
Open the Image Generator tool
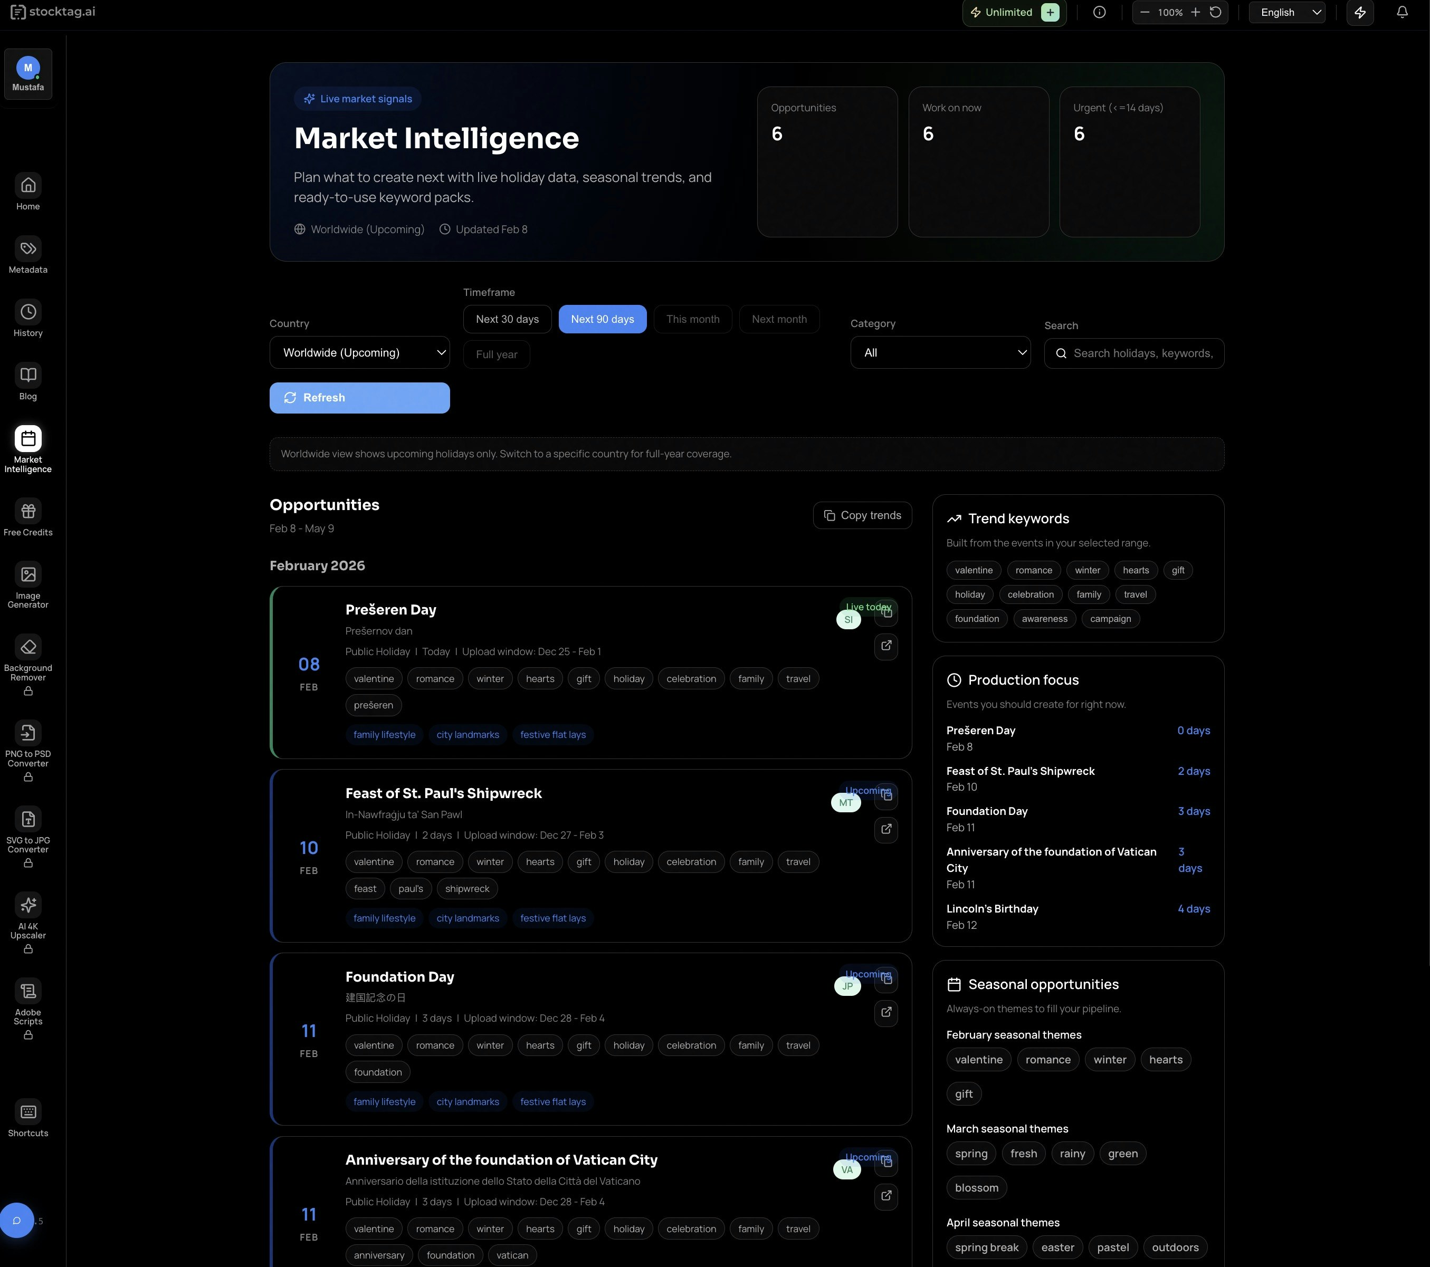(28, 584)
